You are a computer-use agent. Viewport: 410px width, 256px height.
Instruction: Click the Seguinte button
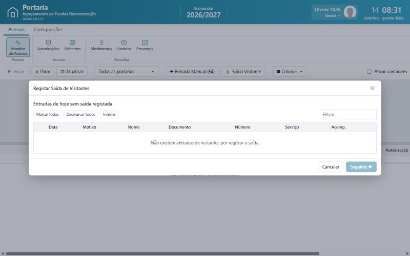361,167
